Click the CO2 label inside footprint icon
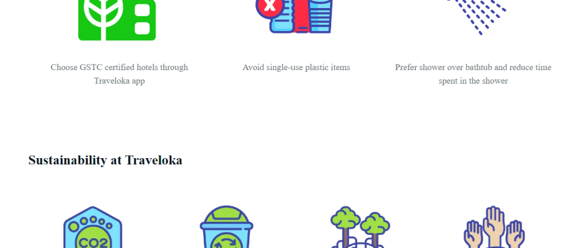584x248 pixels. click(x=93, y=243)
